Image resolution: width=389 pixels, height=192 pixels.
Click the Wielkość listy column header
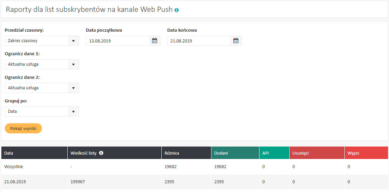pyautogui.click(x=83, y=153)
